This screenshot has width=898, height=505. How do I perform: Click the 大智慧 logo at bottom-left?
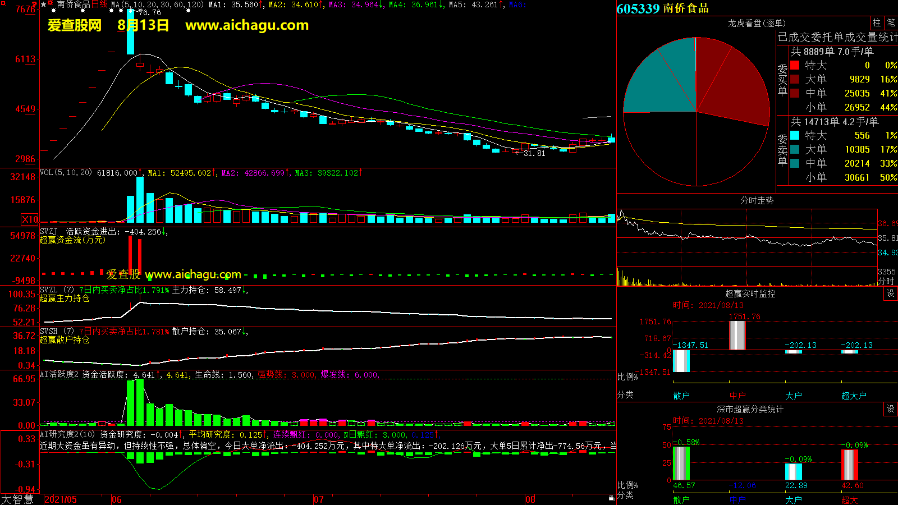[x=17, y=499]
